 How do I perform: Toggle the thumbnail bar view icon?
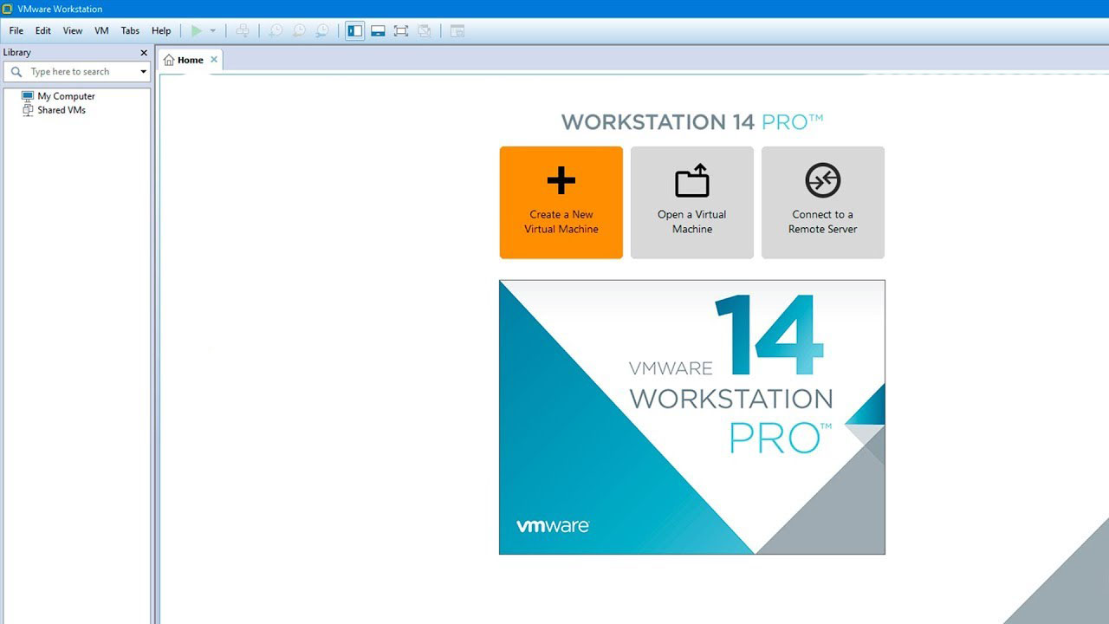coord(378,30)
